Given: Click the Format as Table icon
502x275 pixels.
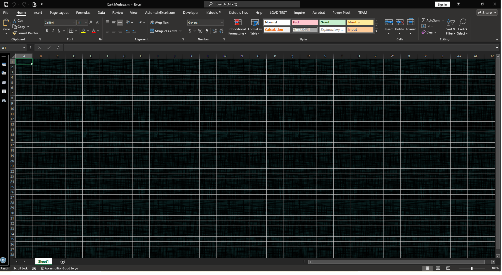Looking at the screenshot, I should [255, 23].
